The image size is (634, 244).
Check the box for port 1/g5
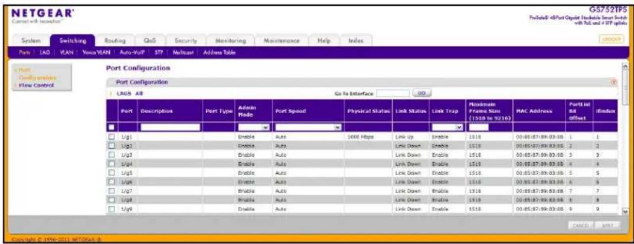point(111,173)
